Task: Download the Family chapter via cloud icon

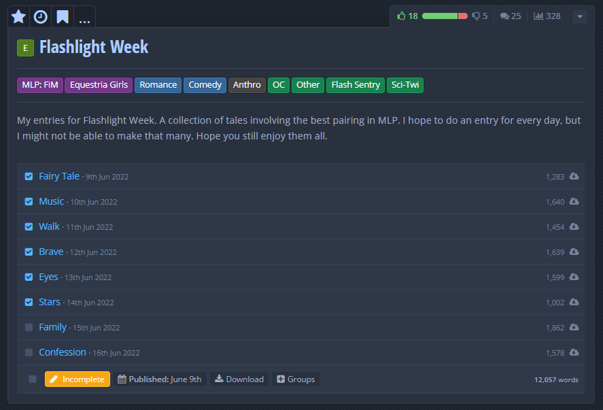Action: pyautogui.click(x=574, y=327)
